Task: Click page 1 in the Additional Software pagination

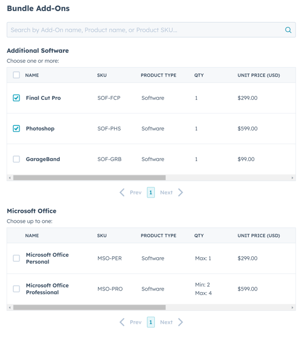Action: 151,192
